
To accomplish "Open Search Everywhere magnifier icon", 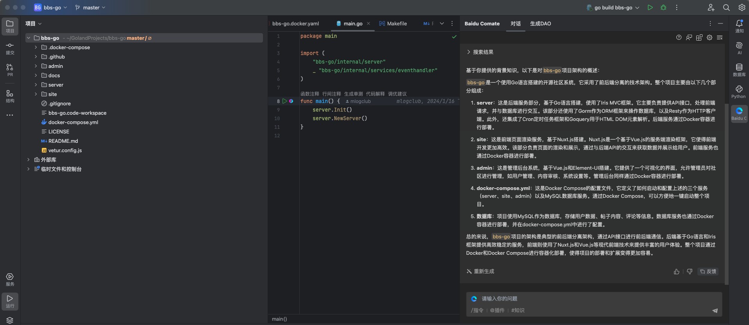I will click(x=726, y=7).
